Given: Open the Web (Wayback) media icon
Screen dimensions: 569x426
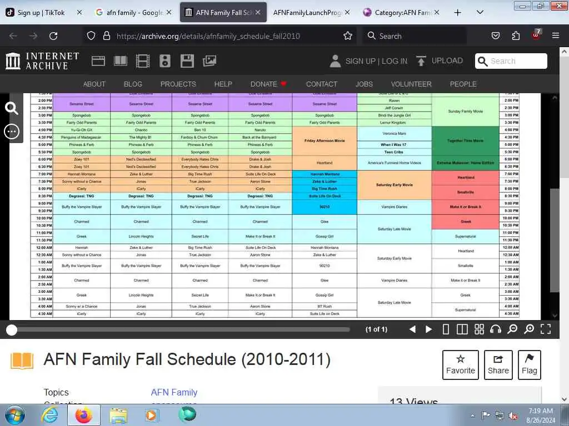Looking at the screenshot, I should [98, 61].
